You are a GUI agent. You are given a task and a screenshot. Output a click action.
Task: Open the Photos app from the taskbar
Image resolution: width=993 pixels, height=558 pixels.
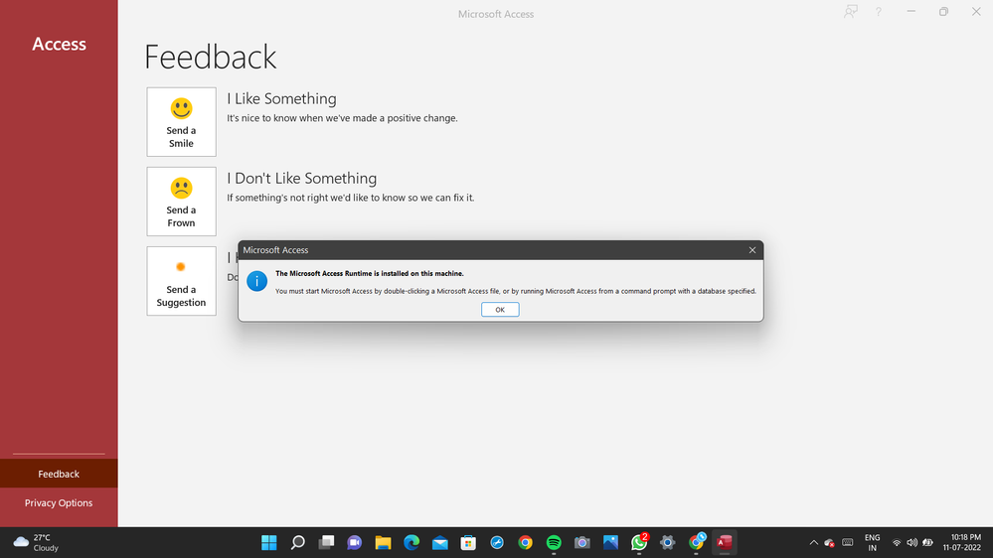(x=610, y=542)
